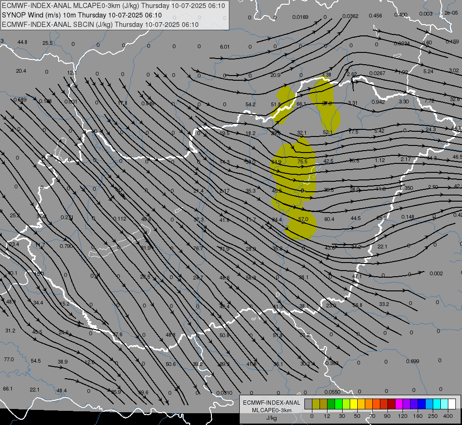Click the 57.0 value in shaded area
The image size is (462, 425).
tap(303, 219)
